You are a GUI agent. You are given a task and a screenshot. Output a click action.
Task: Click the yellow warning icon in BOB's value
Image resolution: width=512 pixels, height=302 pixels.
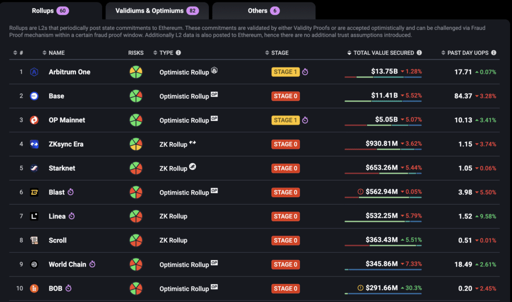(x=360, y=288)
